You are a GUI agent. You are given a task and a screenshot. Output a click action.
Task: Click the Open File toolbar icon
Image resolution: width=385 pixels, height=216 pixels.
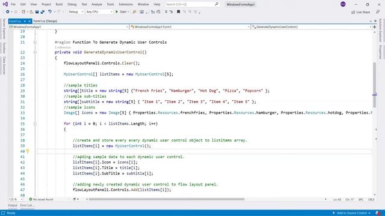pyautogui.click(x=31, y=12)
